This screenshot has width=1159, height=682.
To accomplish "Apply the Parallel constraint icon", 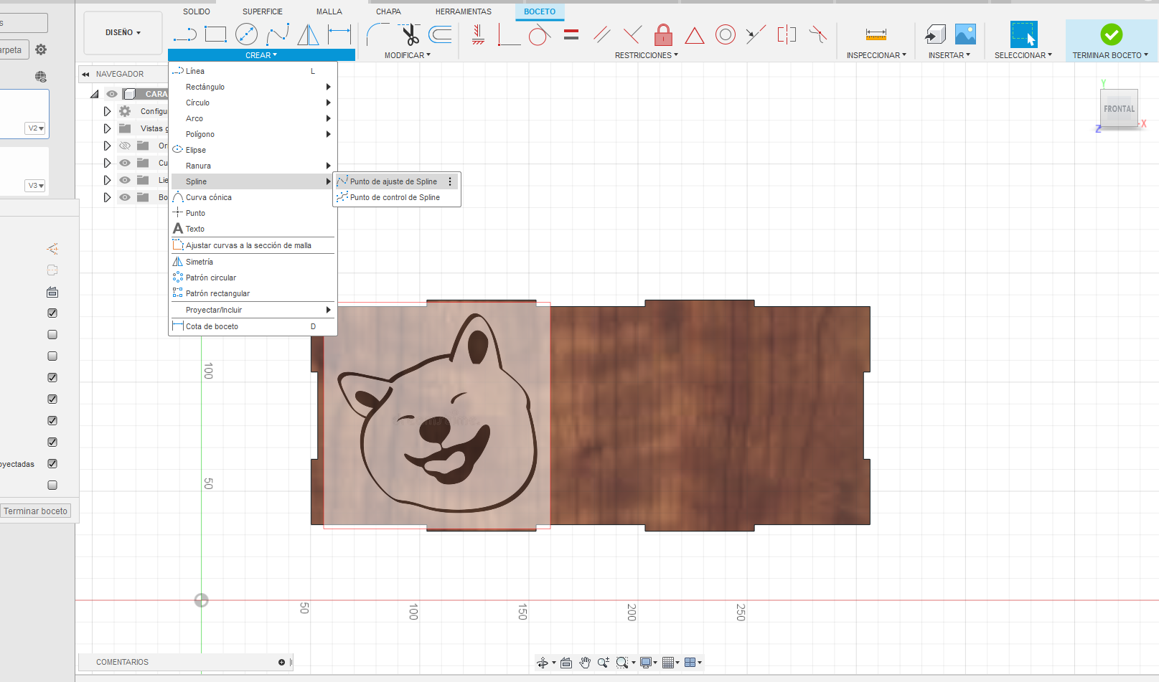I will pos(602,34).
